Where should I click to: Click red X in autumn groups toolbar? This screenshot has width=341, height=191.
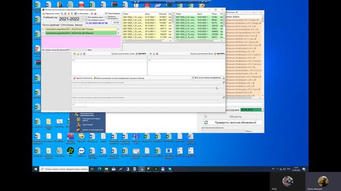coord(84,54)
